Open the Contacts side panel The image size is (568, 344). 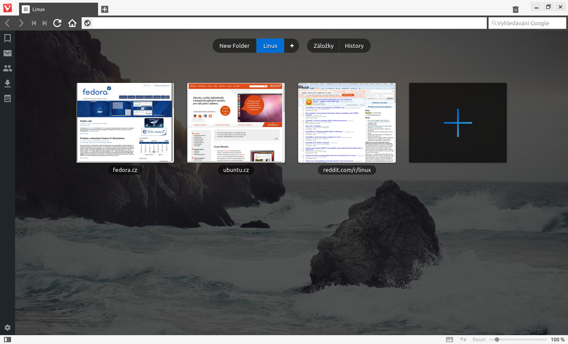pyautogui.click(x=8, y=68)
